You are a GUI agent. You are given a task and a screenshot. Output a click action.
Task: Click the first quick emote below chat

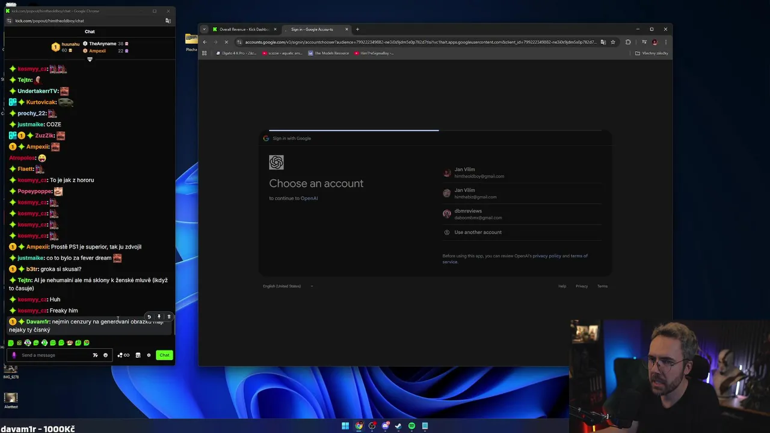click(11, 343)
